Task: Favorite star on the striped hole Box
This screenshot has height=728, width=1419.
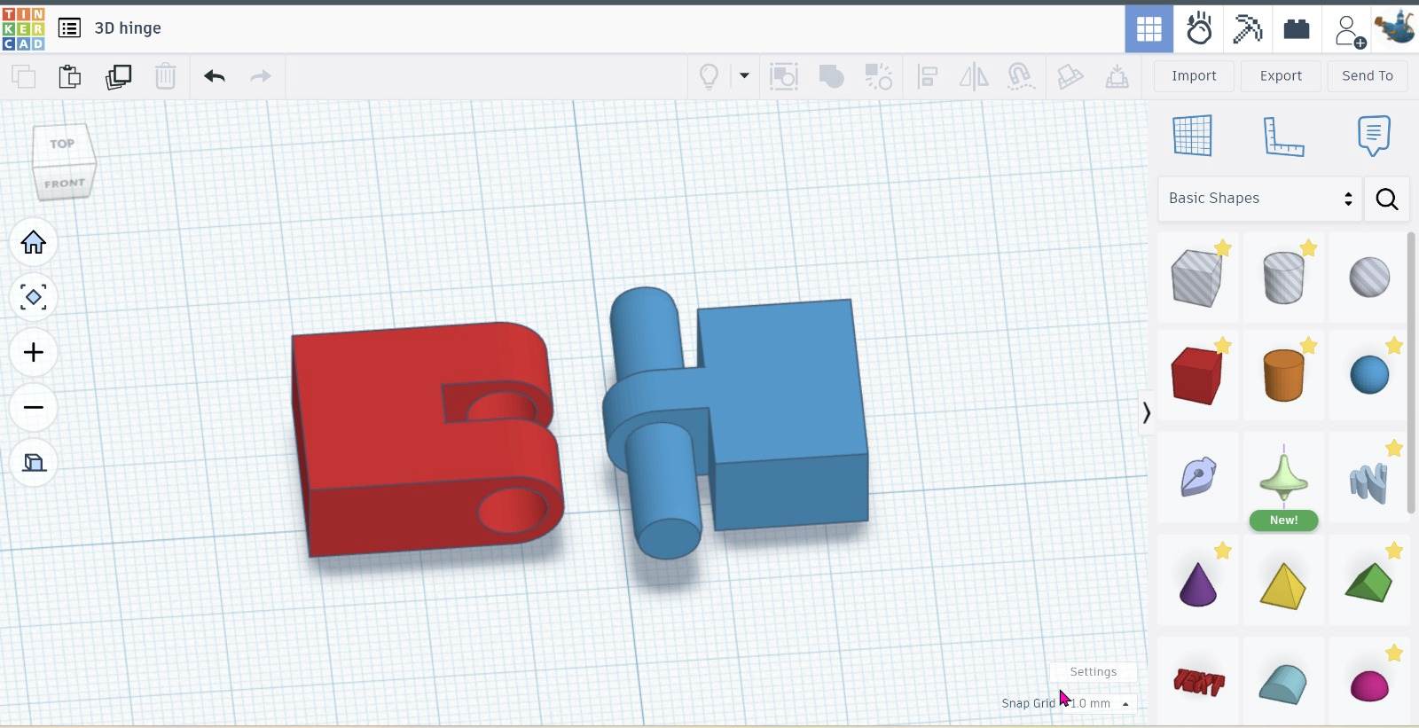Action: (x=1222, y=248)
